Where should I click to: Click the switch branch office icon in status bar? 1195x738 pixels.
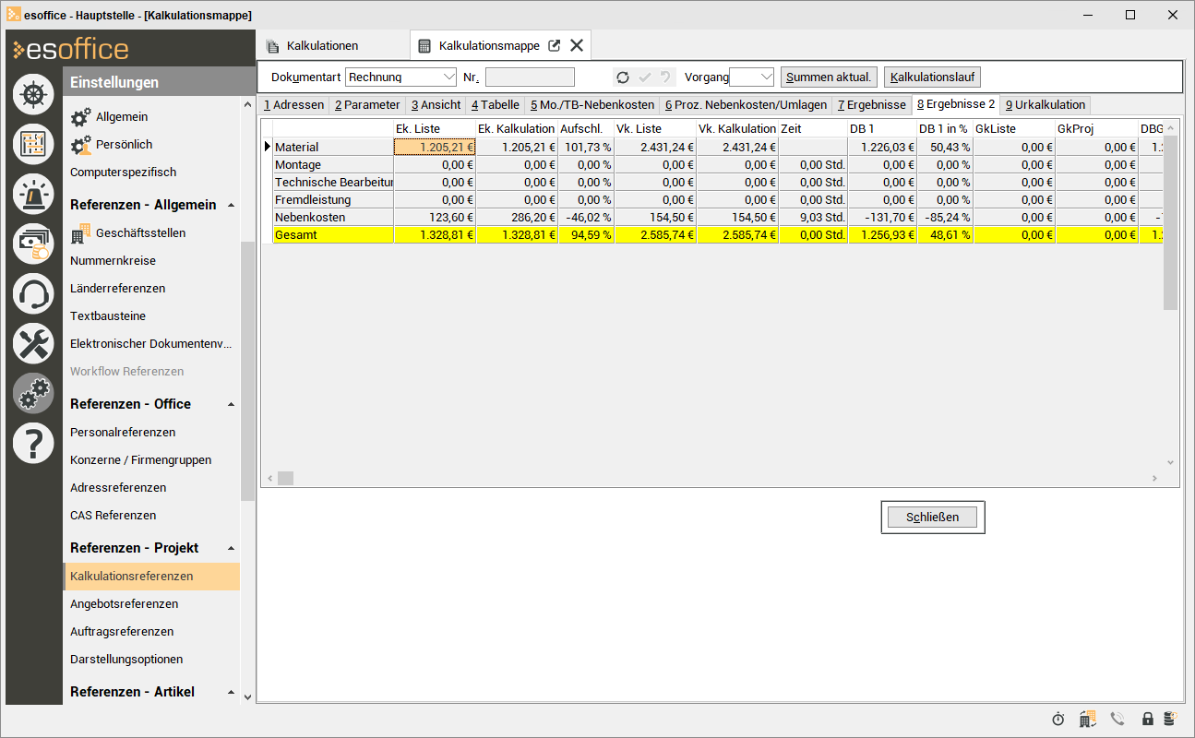coord(1088,719)
